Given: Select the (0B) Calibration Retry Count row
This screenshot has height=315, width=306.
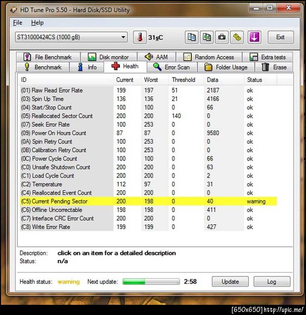Looking at the screenshot, I should pos(148,150).
